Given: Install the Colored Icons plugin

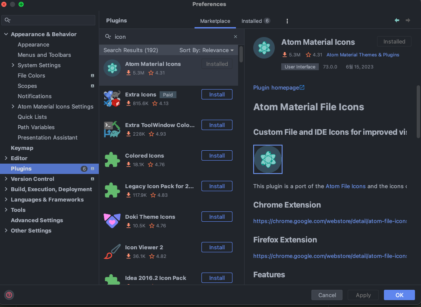Looking at the screenshot, I should click(217, 155).
